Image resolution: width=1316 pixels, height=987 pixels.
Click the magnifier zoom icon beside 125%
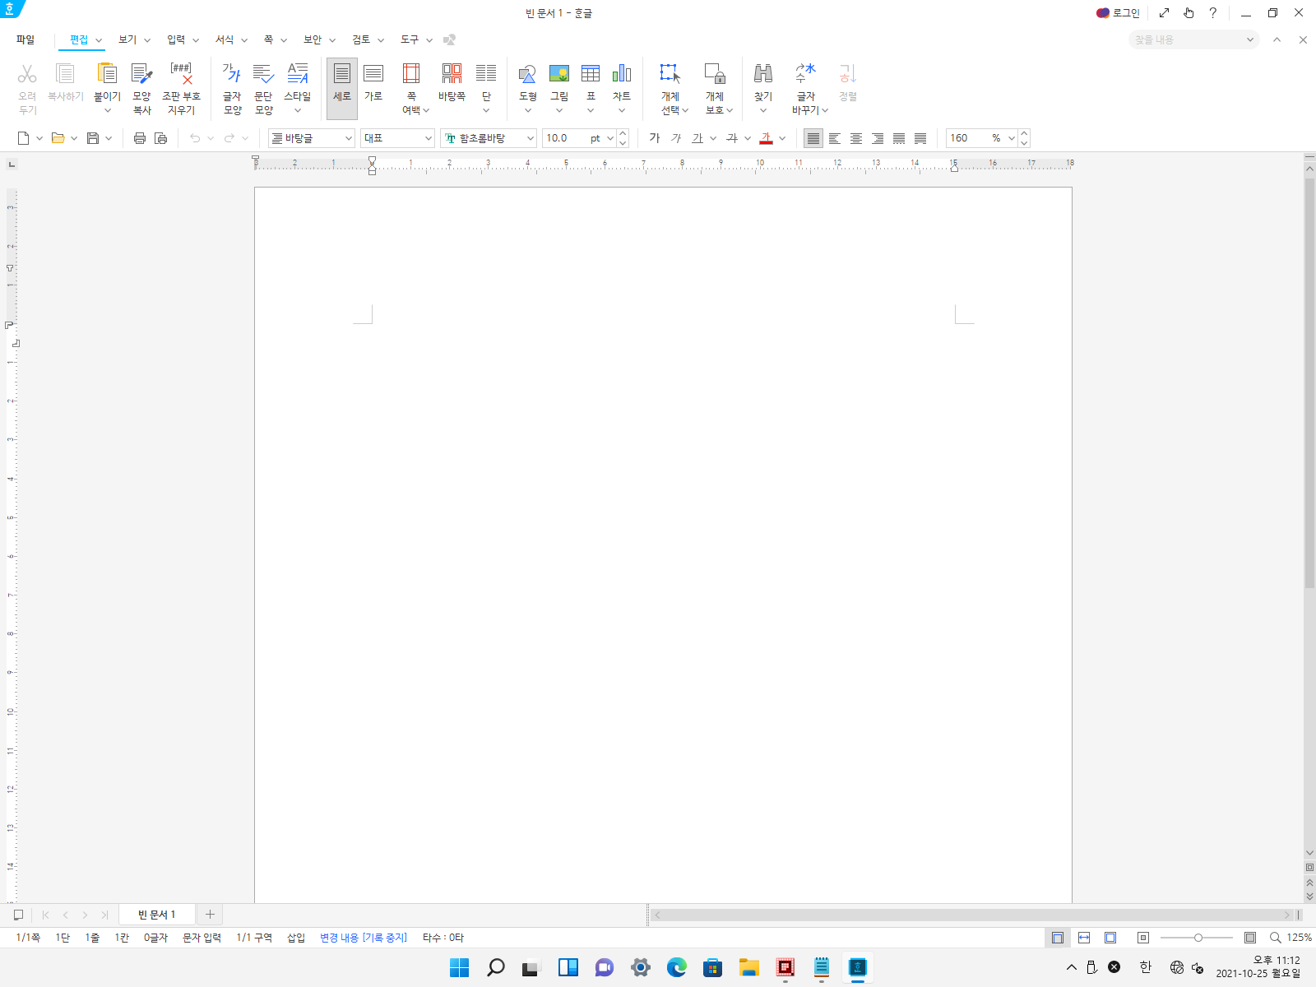[1276, 938]
